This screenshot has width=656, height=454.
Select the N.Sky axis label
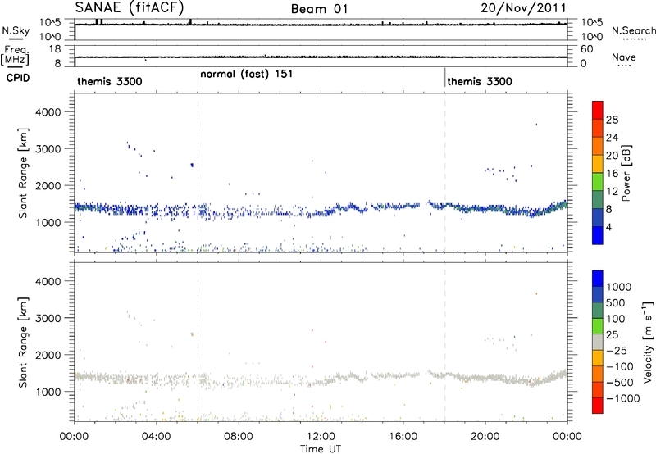click(16, 30)
